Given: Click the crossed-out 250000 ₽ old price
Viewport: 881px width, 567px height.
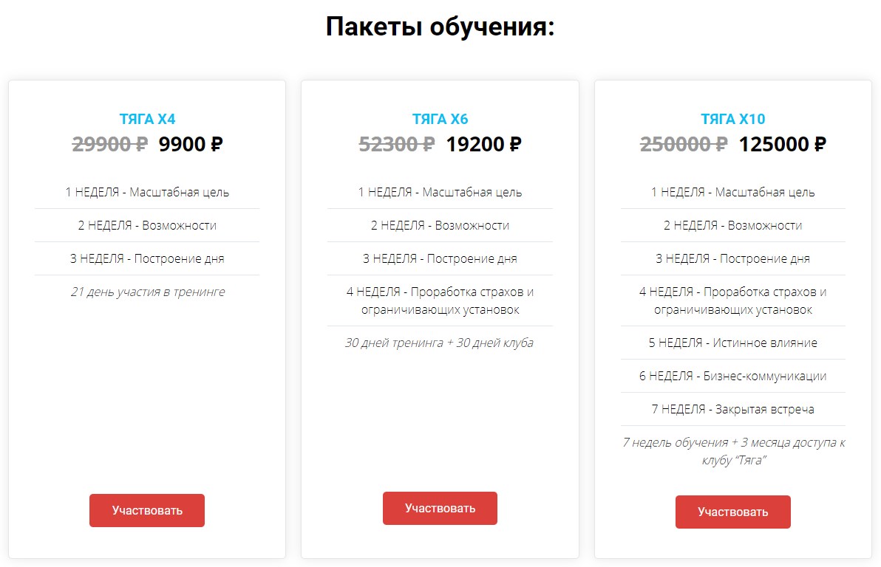Looking at the screenshot, I should pos(683,144).
